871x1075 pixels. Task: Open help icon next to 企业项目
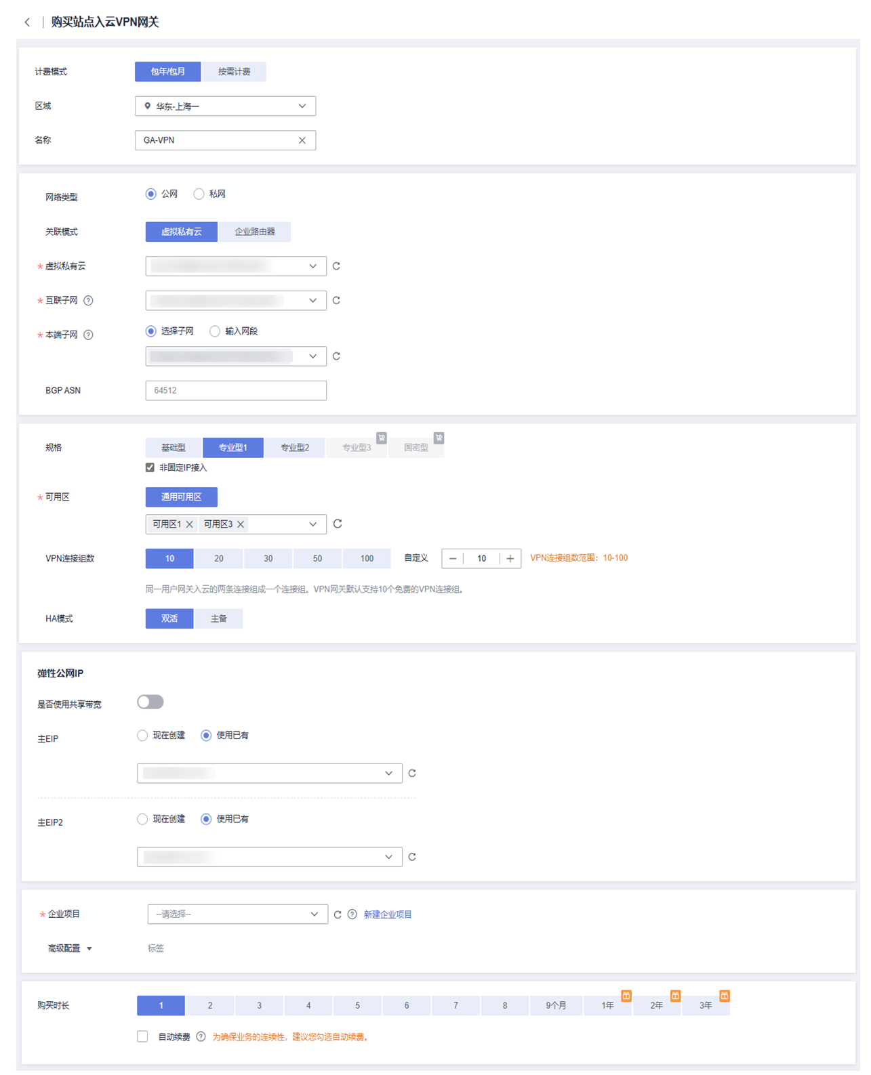(x=352, y=914)
